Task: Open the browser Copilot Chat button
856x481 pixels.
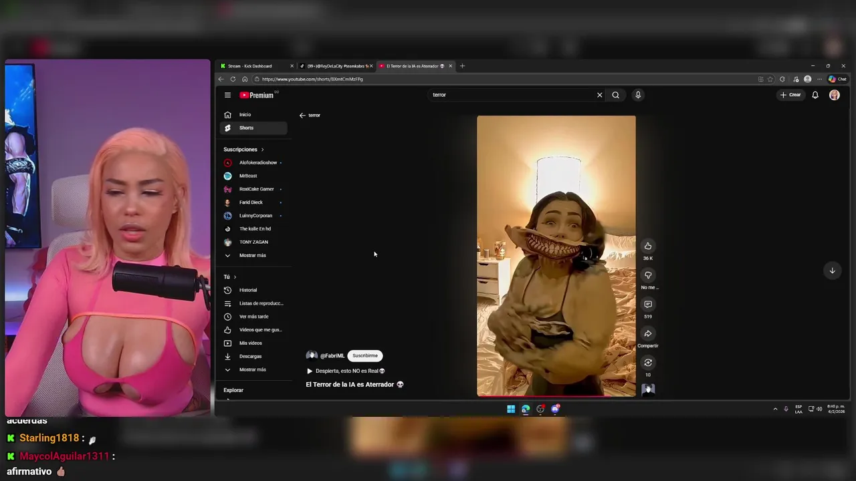Action: click(x=837, y=79)
